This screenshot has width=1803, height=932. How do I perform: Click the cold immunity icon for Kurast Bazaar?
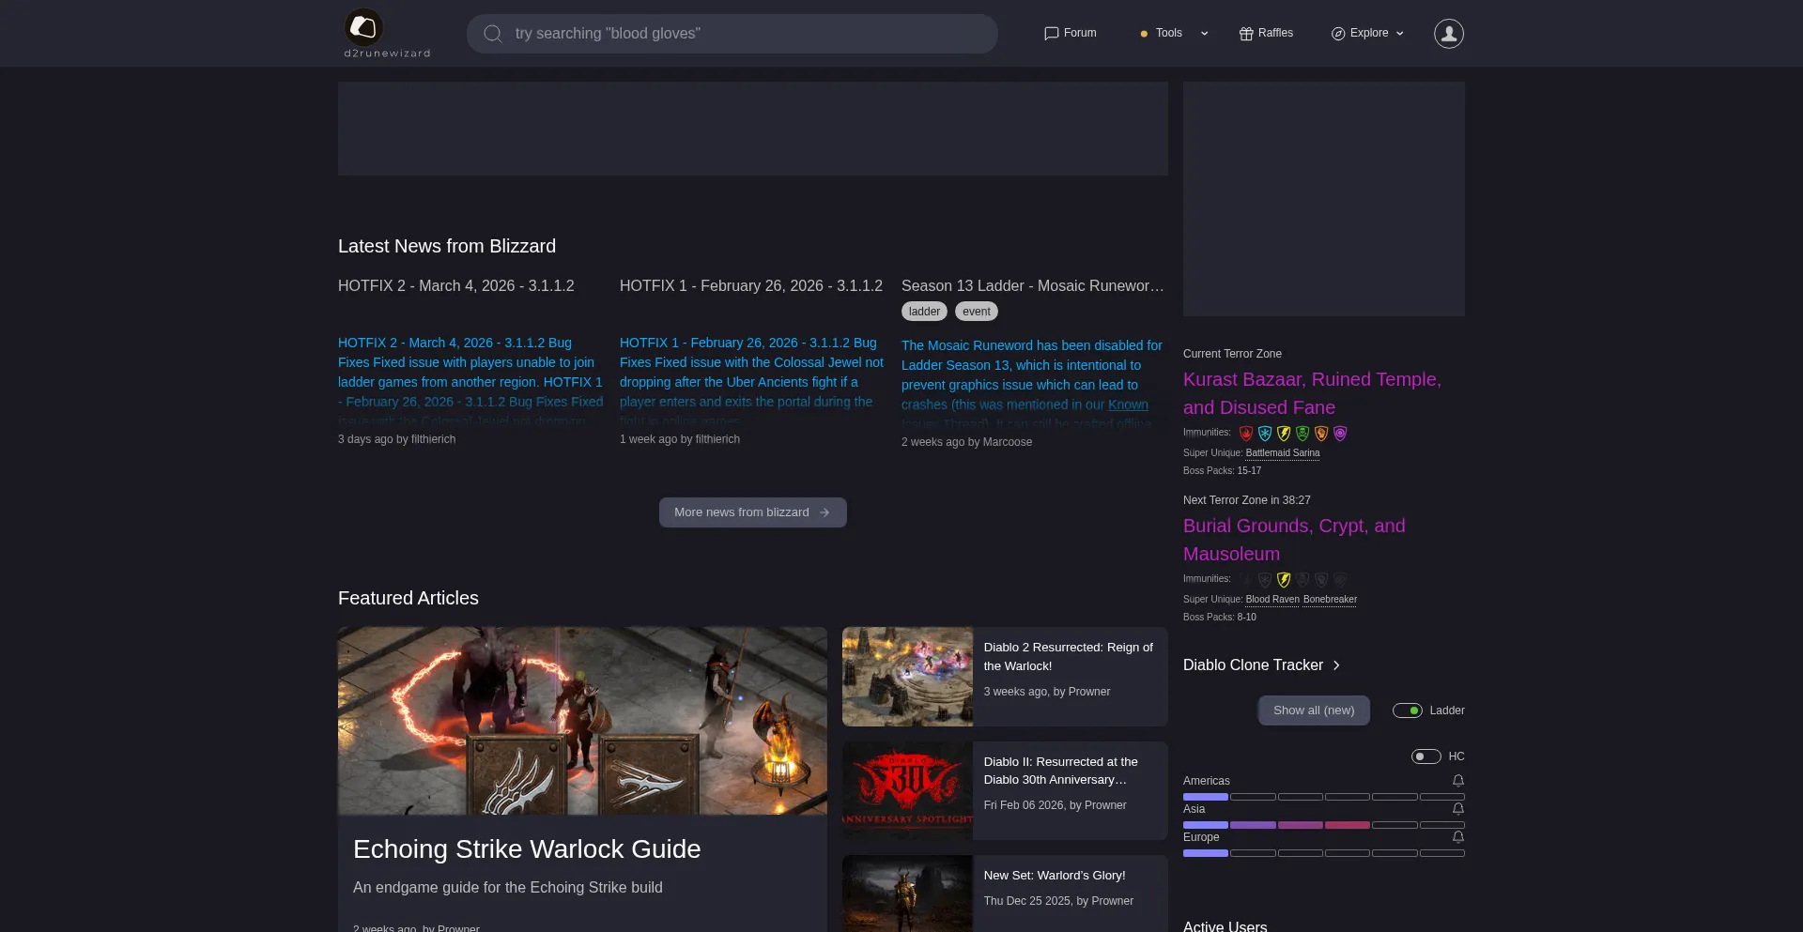1265,434
